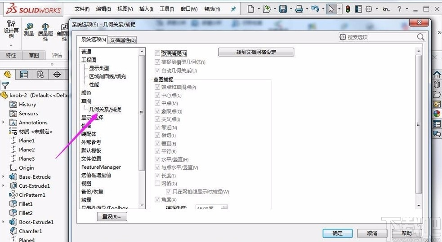Select 几何关系/捕捉 in options list
The width and height of the screenshot is (442, 242).
coord(105,109)
